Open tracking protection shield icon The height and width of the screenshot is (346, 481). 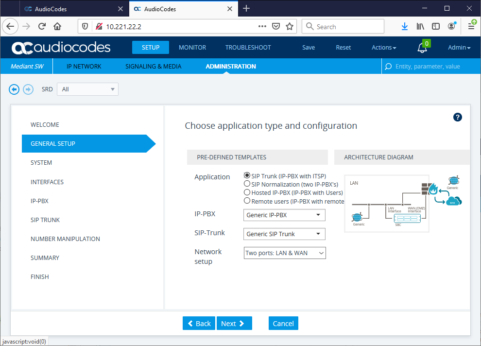pos(85,26)
